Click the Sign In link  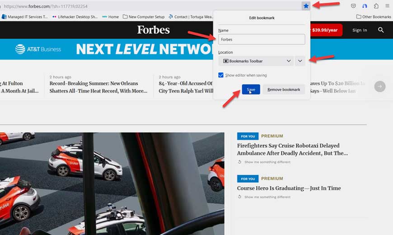pyautogui.click(x=360, y=30)
